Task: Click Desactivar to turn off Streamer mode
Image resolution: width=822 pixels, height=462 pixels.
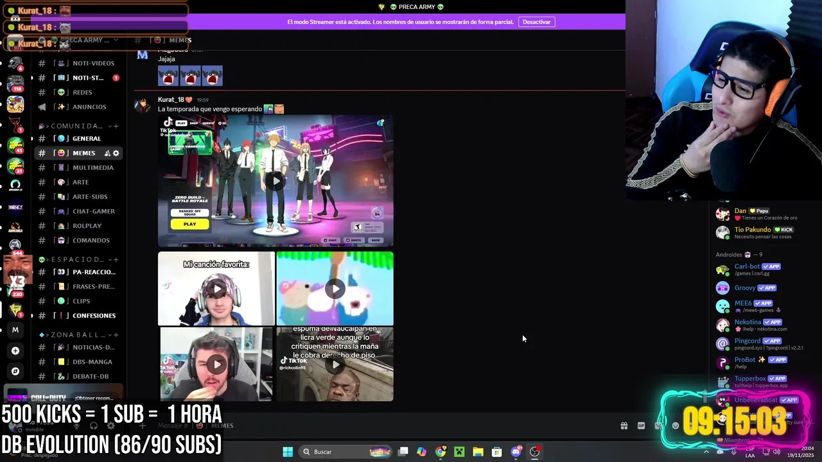Action: tap(536, 22)
